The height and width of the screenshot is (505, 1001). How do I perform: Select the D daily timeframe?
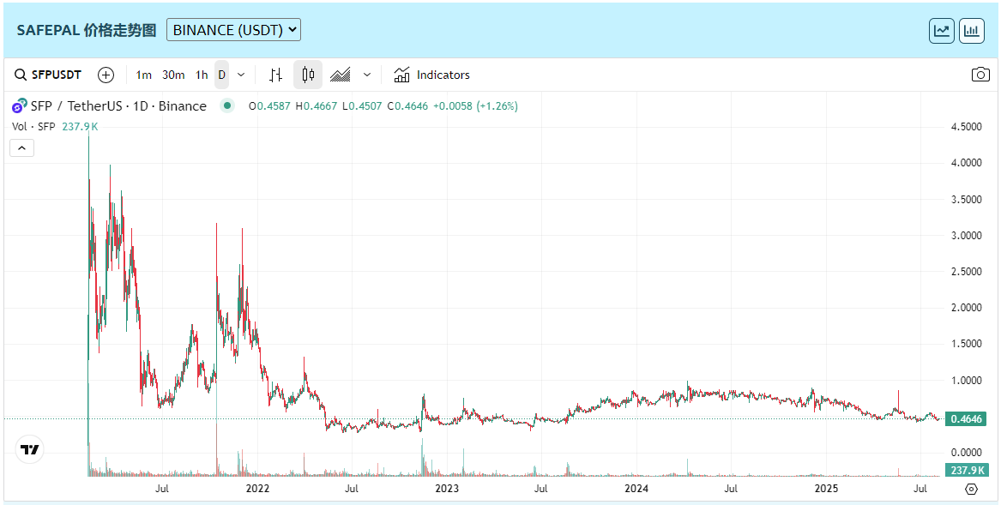(221, 75)
